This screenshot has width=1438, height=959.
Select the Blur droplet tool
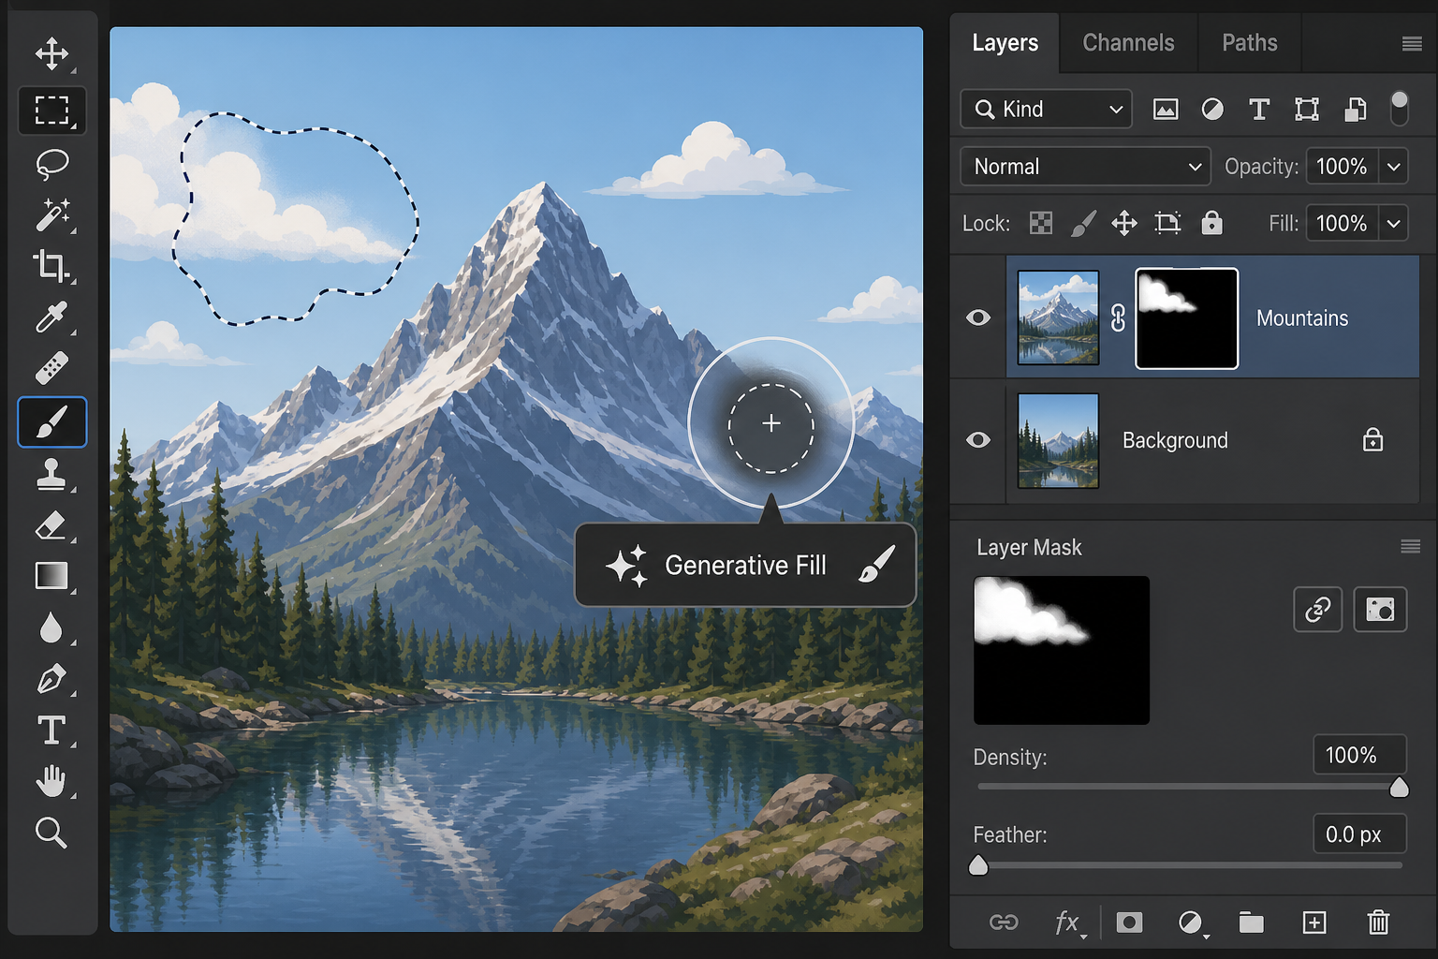click(51, 627)
